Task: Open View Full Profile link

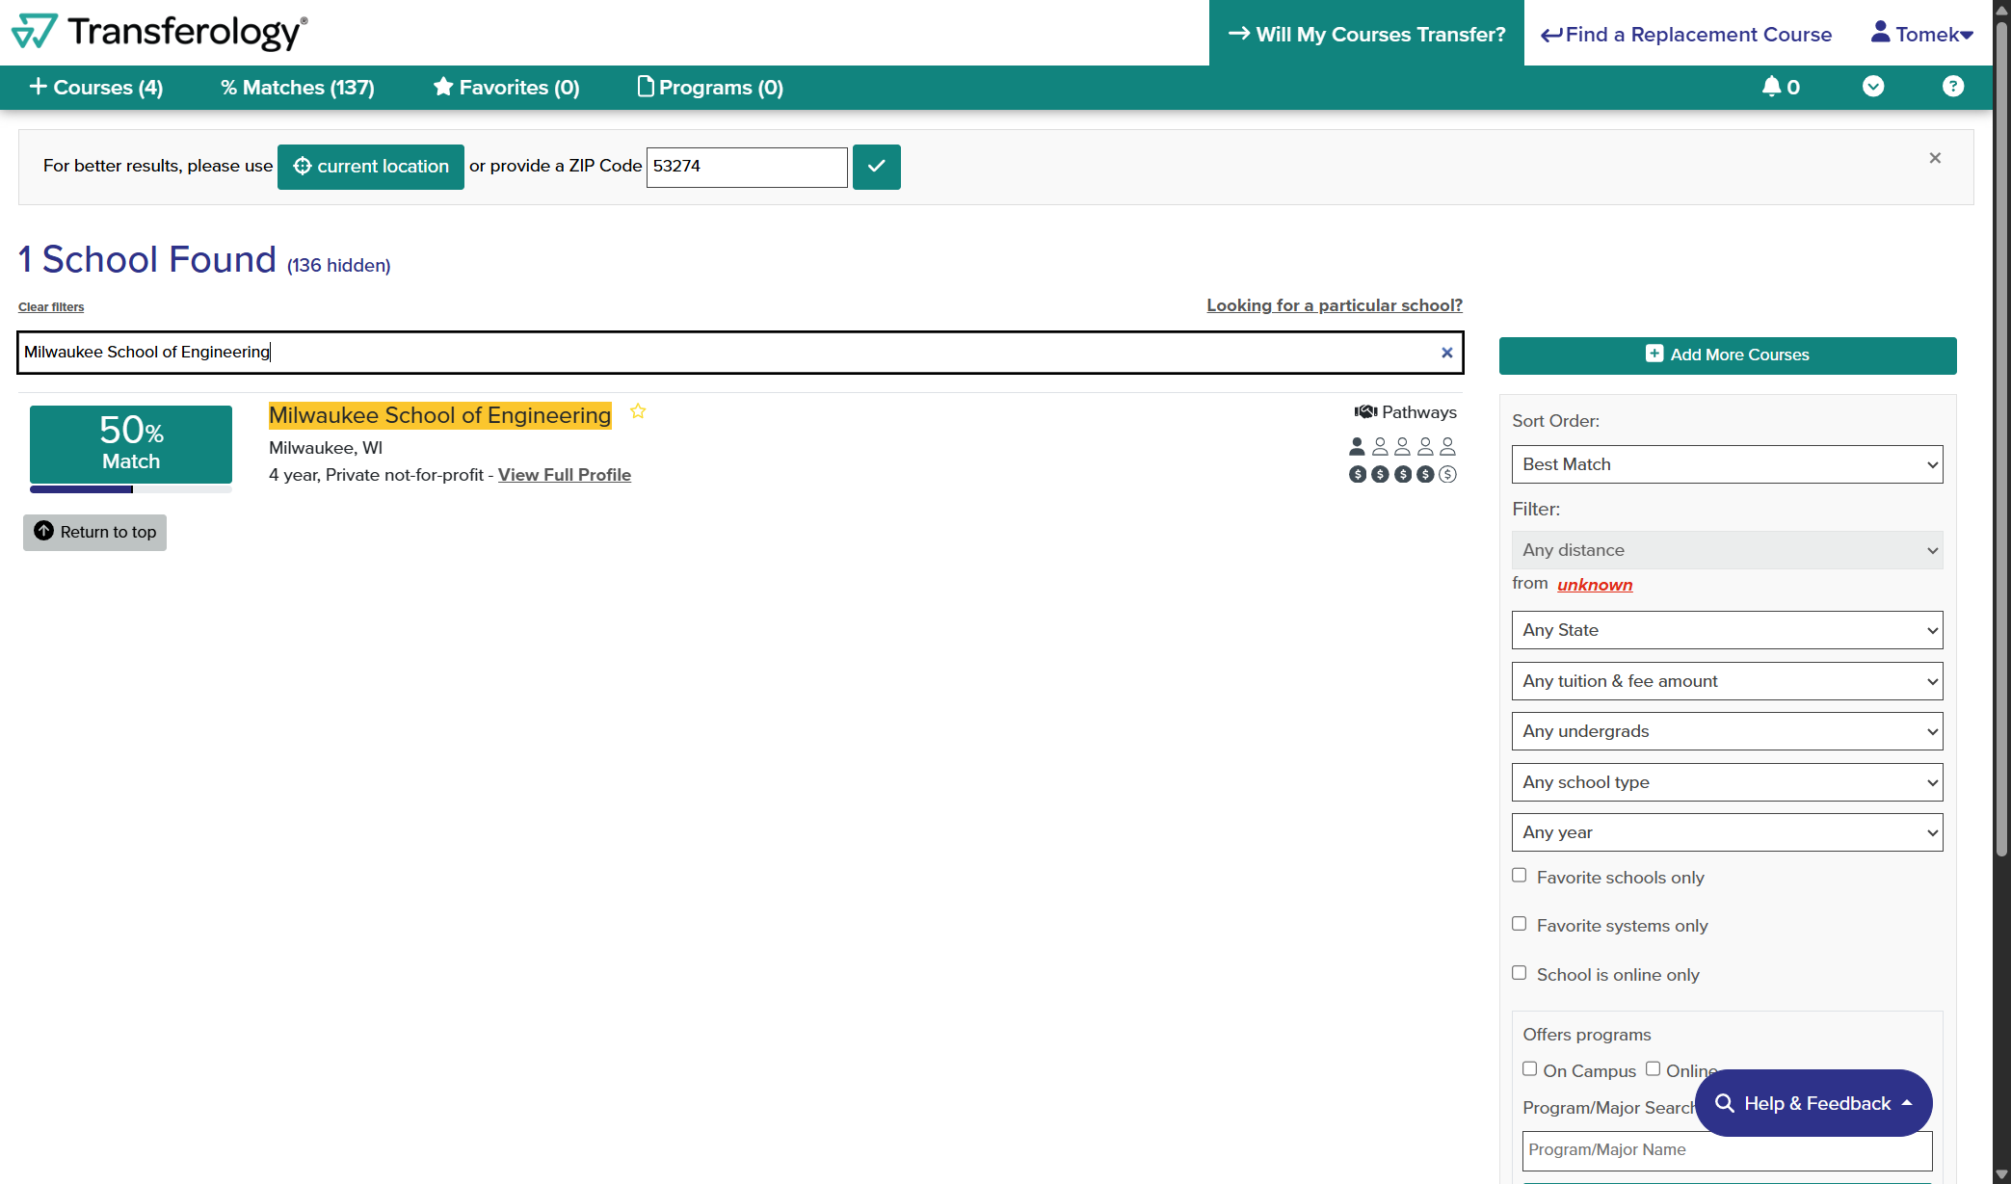Action: tap(565, 475)
